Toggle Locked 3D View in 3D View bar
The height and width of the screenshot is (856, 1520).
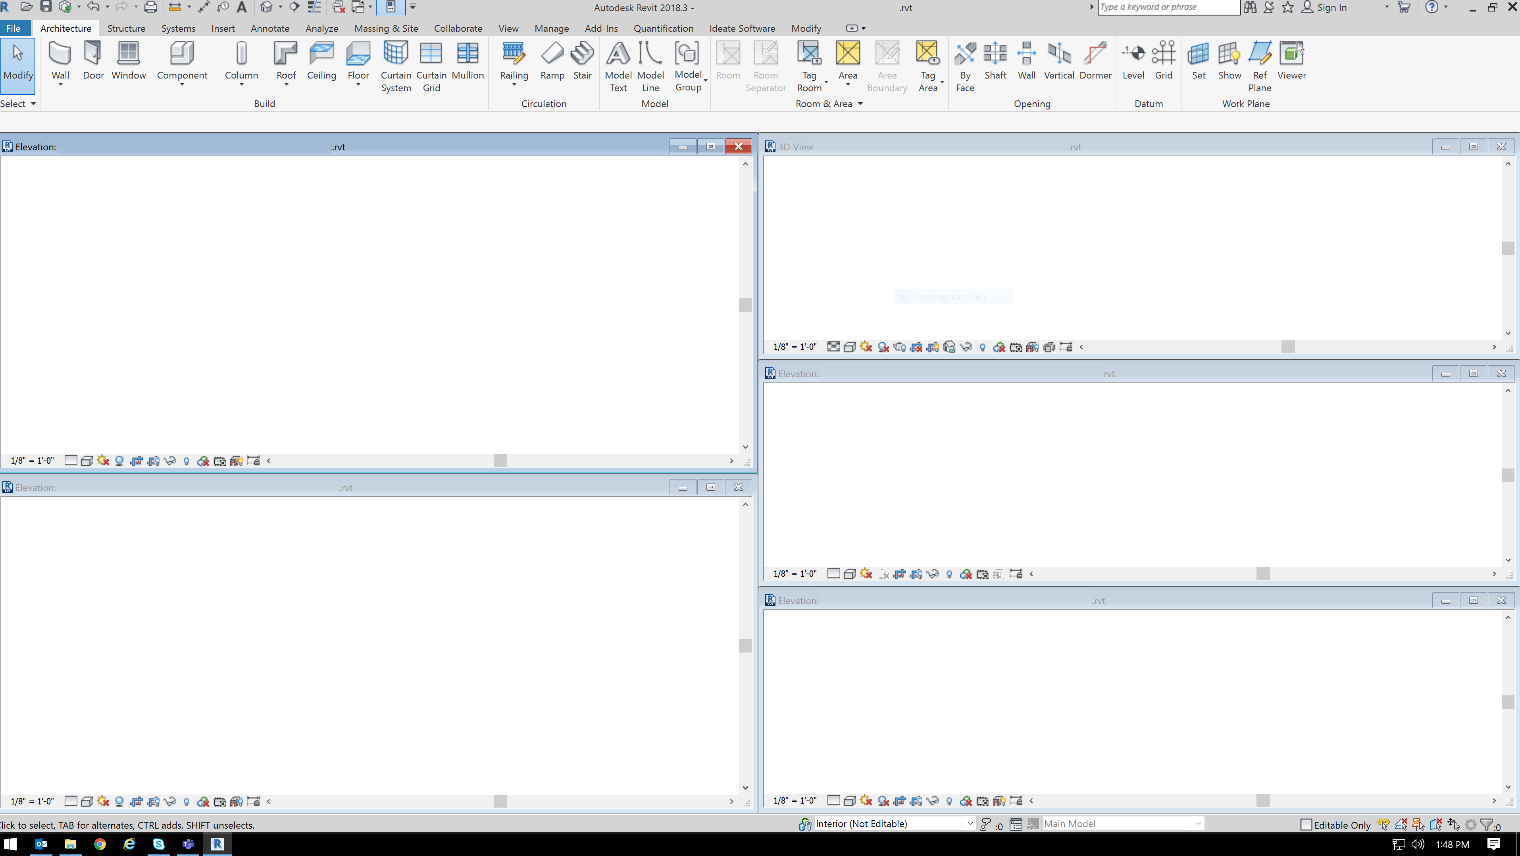[949, 347]
